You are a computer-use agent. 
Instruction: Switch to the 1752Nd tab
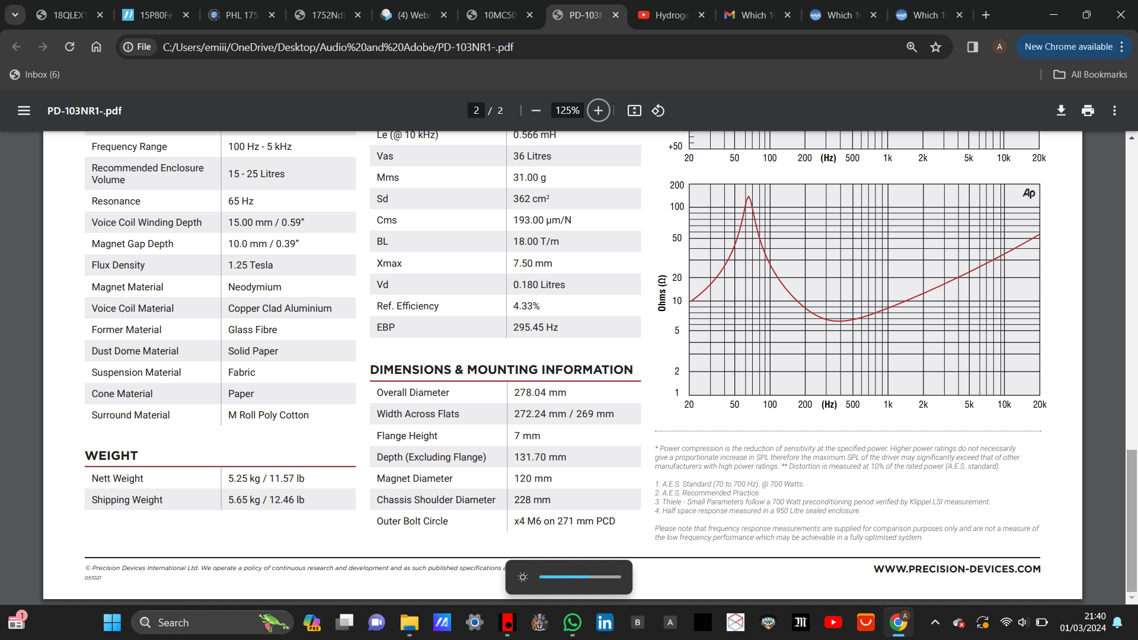pos(327,15)
